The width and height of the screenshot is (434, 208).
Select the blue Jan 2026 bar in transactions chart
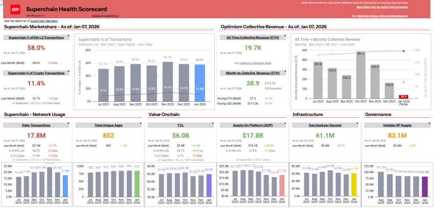[x=199, y=83]
